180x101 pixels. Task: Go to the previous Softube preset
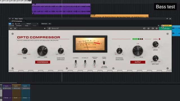[x=11, y=28]
